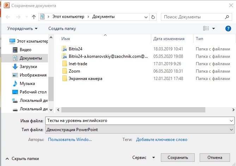Click the Сохранить button
The image size is (236, 166).
point(177,158)
